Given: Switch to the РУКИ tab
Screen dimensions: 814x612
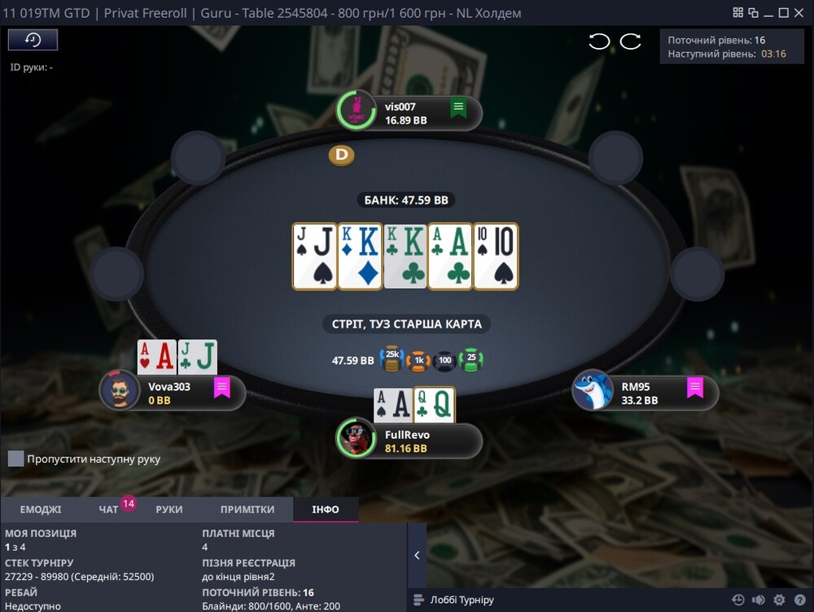Looking at the screenshot, I should [x=169, y=509].
